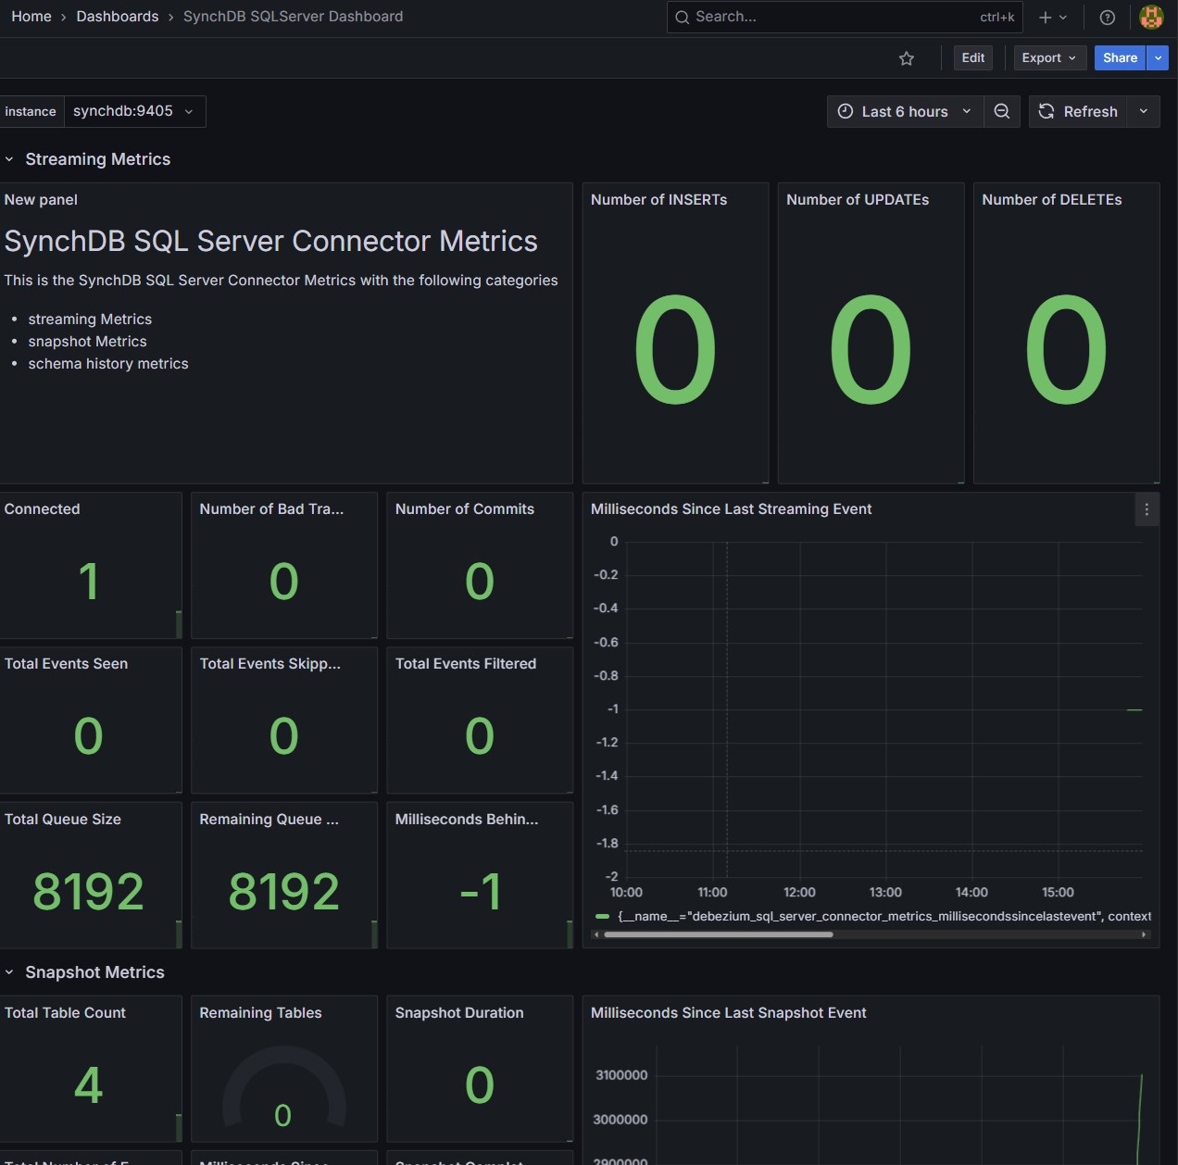The image size is (1178, 1165).
Task: Click the Edit dashboard button
Action: tap(972, 57)
